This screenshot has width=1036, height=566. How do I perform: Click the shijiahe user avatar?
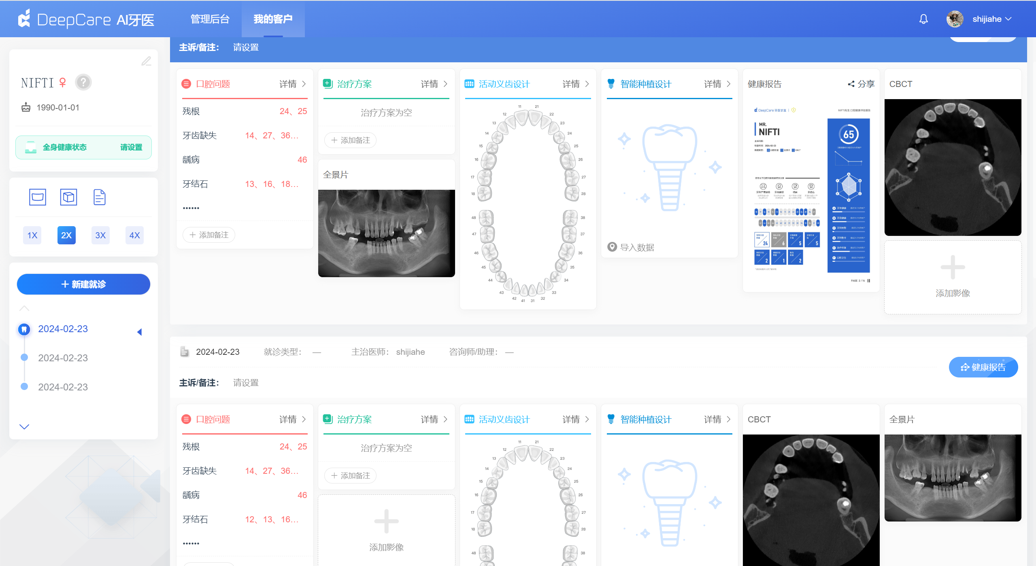(955, 19)
